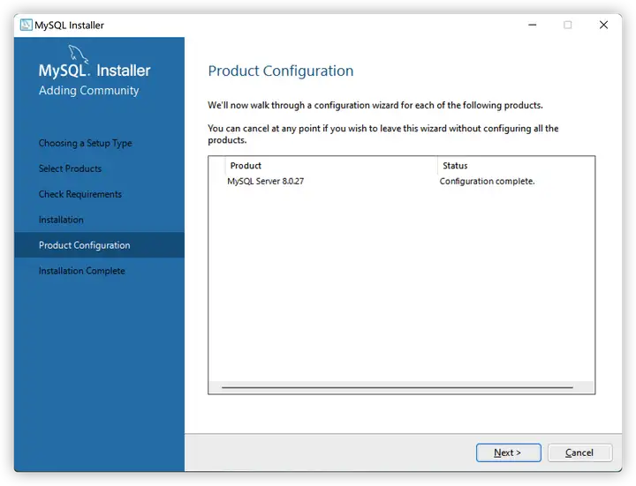Screen dimensions: 636x486
Task: Click the horizontal scrollbar in product list
Action: tap(397, 387)
